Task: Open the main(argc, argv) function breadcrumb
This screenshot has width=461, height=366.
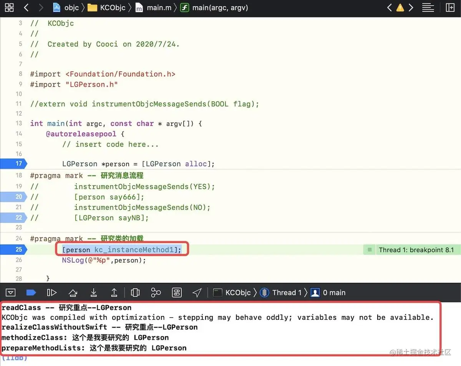Action: (214, 7)
